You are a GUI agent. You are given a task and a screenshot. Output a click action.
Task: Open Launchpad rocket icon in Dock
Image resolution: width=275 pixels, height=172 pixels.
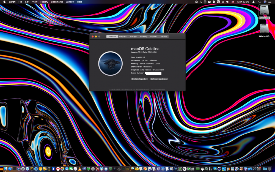[23, 169]
